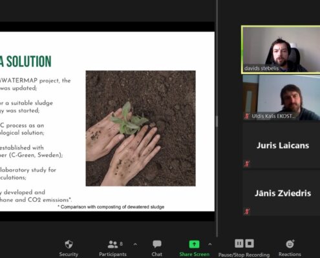Open the Reactions smiley icon
The height and width of the screenshot is (258, 320).
290,244
